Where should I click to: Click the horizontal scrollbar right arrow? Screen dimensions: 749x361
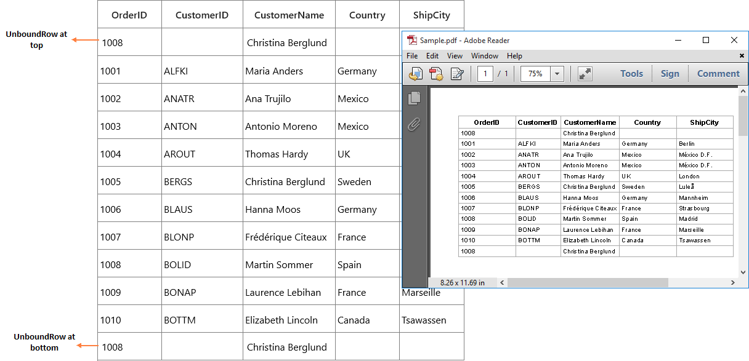pyautogui.click(x=733, y=283)
